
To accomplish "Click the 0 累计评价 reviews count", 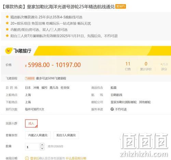I will click(146, 66).
